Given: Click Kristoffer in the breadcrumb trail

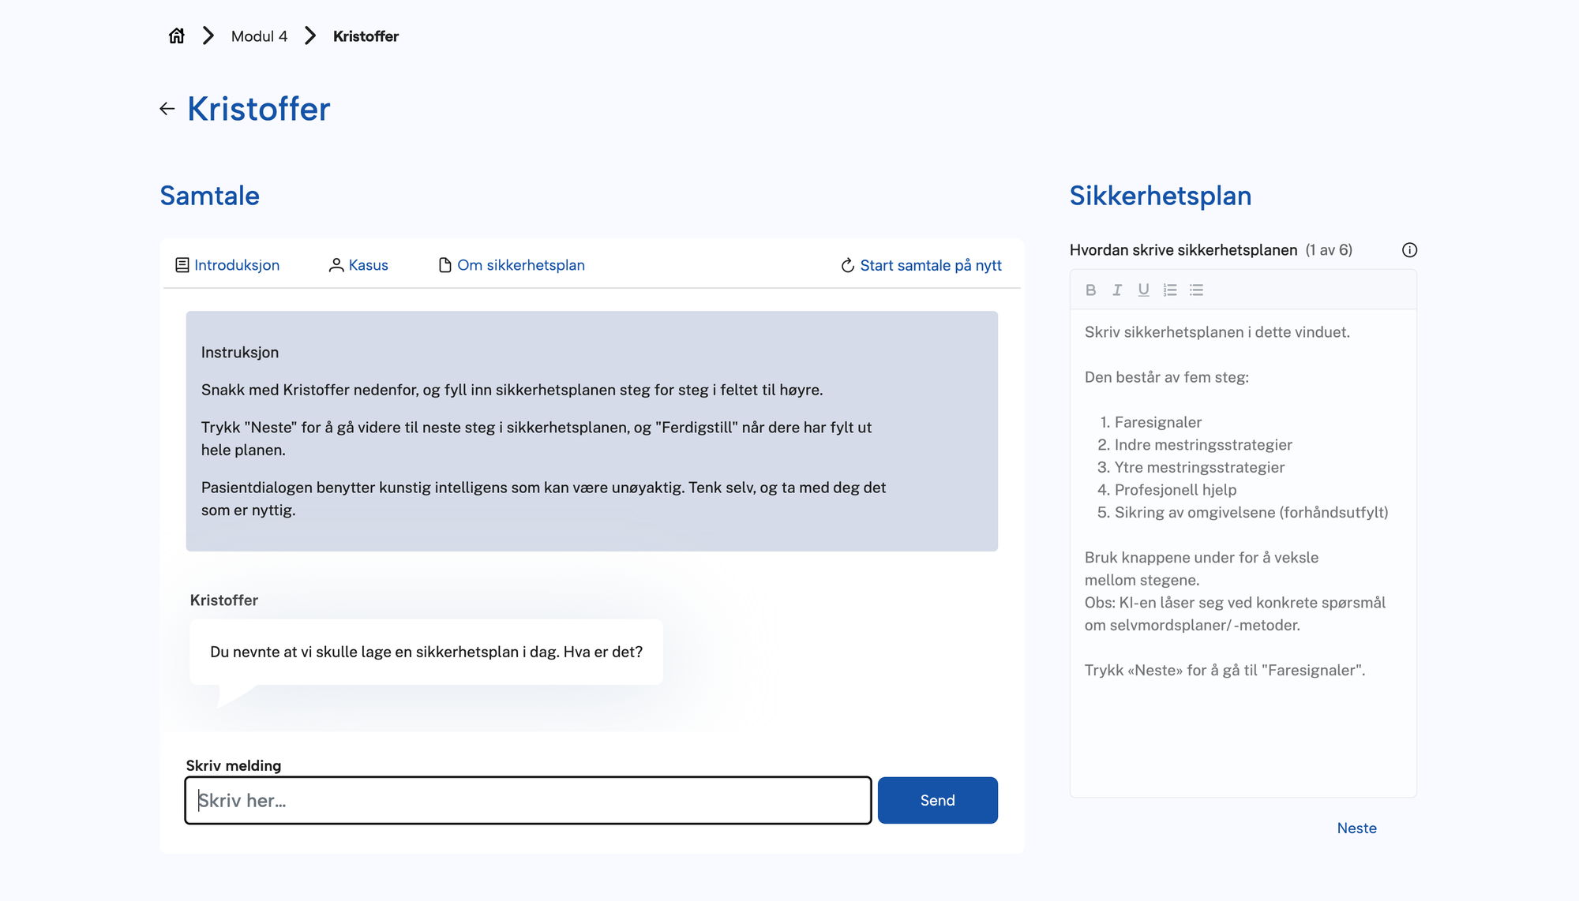Looking at the screenshot, I should tap(366, 36).
